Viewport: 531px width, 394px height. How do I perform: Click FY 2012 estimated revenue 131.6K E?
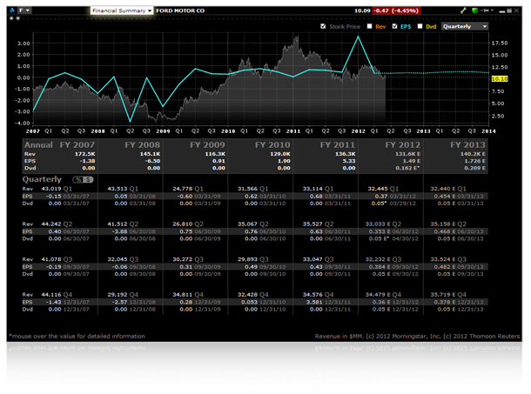(x=407, y=154)
